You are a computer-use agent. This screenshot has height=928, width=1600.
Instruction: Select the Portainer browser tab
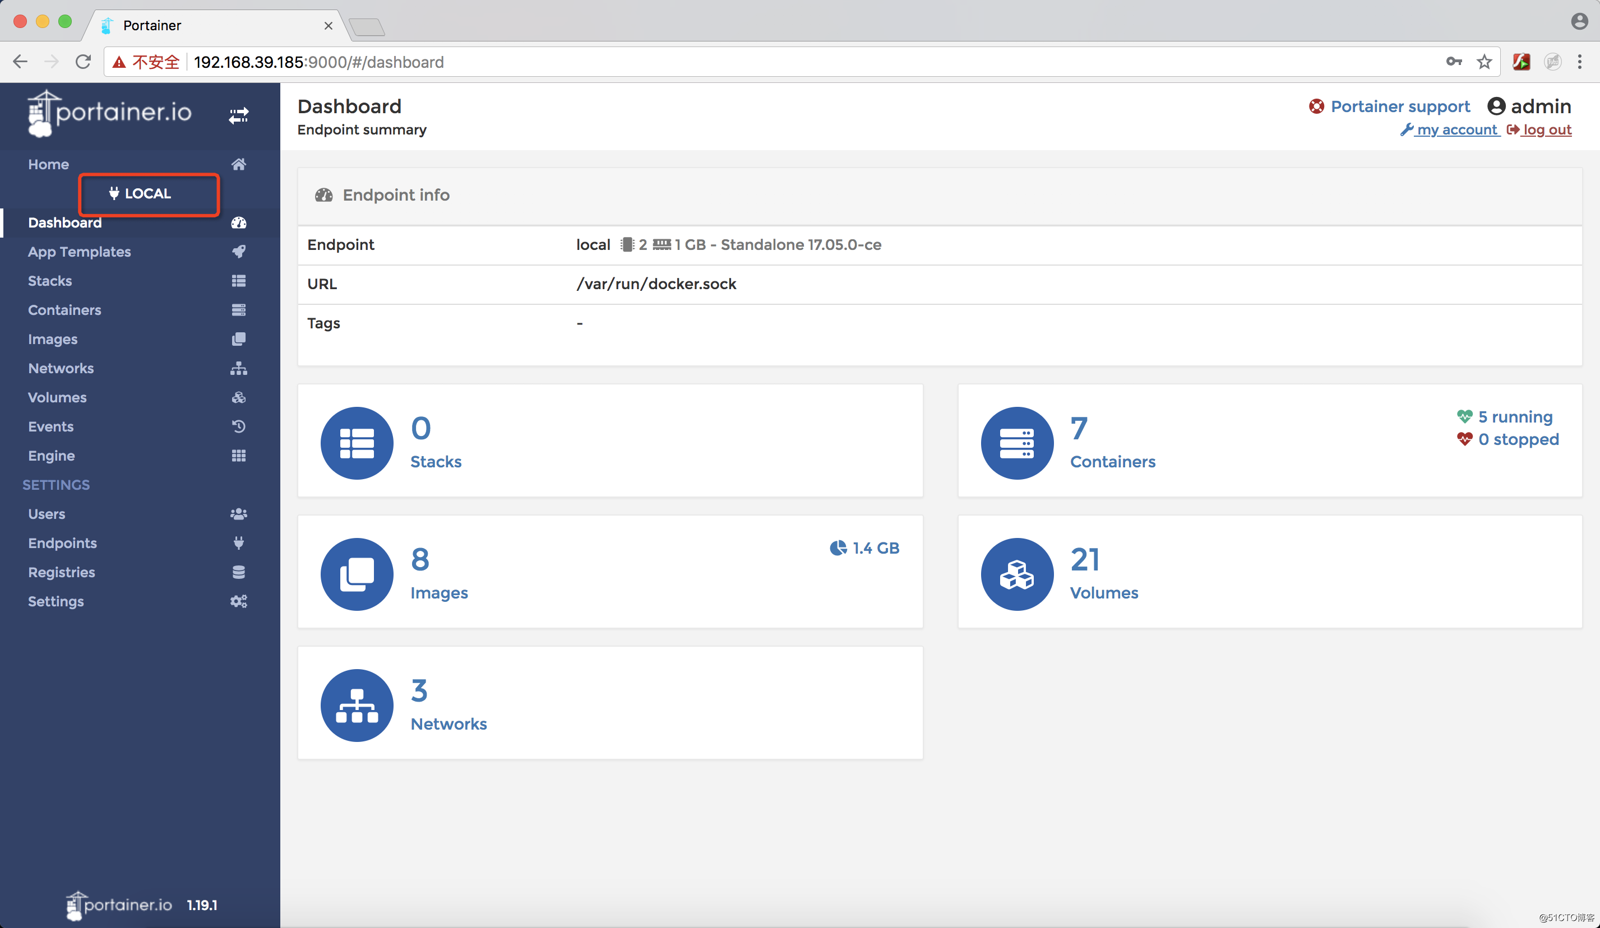tap(216, 25)
